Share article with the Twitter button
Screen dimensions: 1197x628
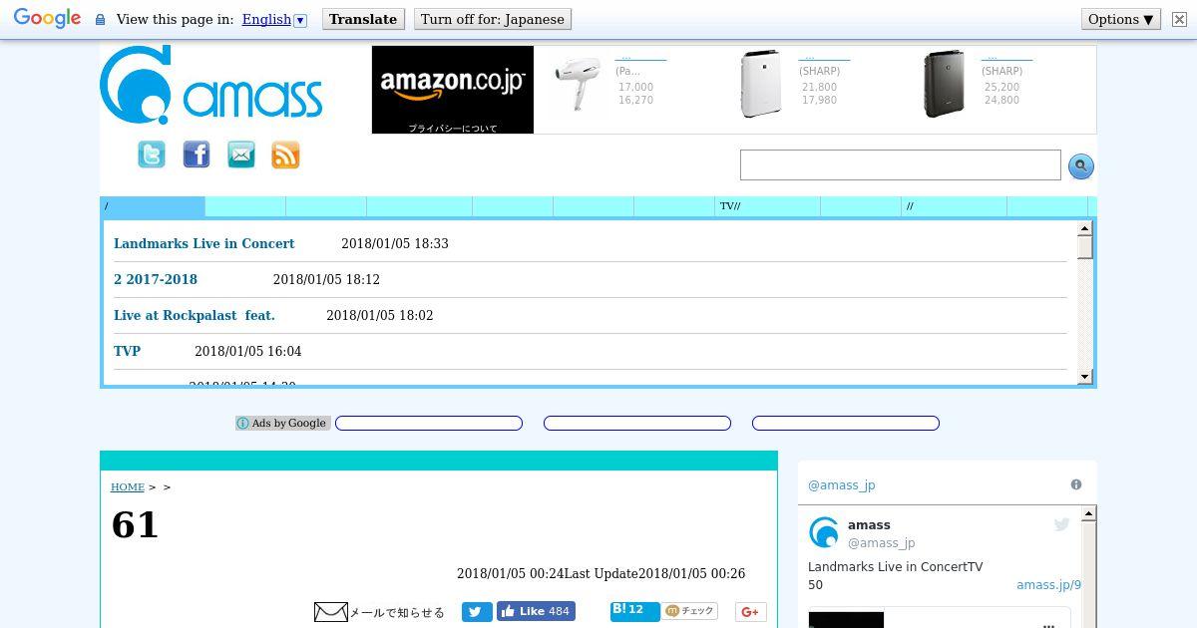pyautogui.click(x=477, y=612)
